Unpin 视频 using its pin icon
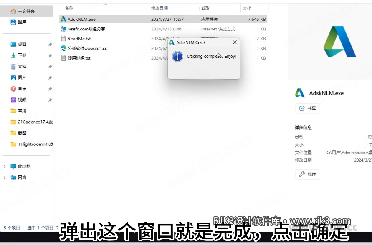This screenshot has width=372, height=245. [x=50, y=100]
